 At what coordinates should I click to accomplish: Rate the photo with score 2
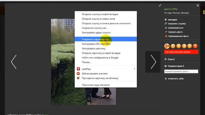pos(190,46)
